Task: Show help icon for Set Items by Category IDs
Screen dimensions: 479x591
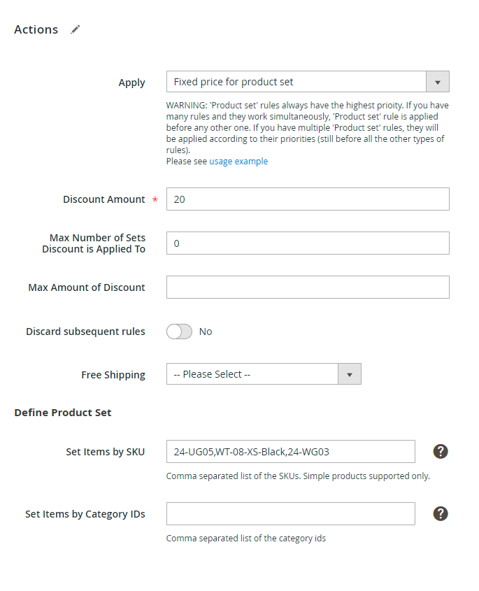Action: pyautogui.click(x=441, y=514)
